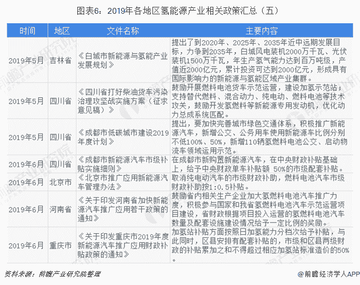Image resolution: width=360 pixels, height=285 pixels.
Task: Click source note '资料来源：前瞻产业研究院整理'
Action: (52, 274)
